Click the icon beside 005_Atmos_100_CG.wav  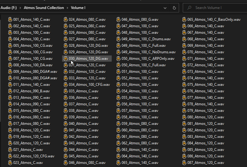pos(10,46)
